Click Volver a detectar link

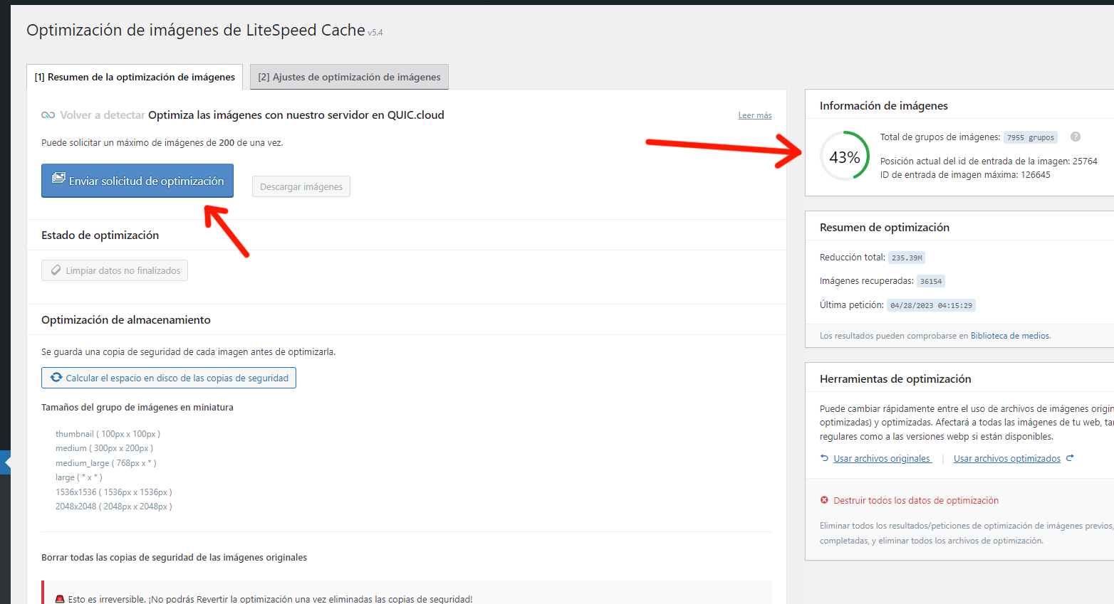[x=103, y=115]
